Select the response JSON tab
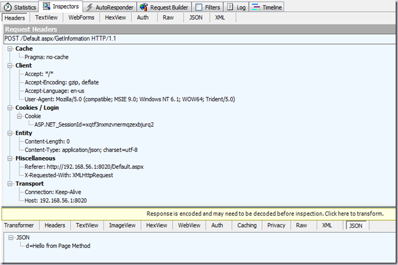The width and height of the screenshot is (398, 265). point(356,226)
